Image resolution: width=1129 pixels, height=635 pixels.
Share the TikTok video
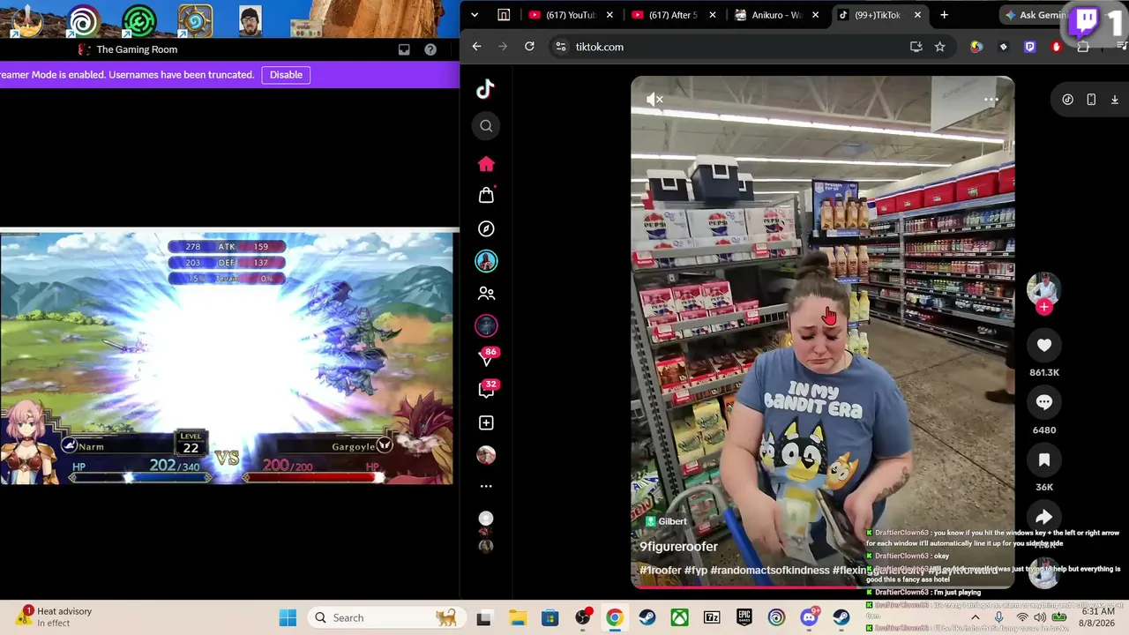pyautogui.click(x=1044, y=517)
